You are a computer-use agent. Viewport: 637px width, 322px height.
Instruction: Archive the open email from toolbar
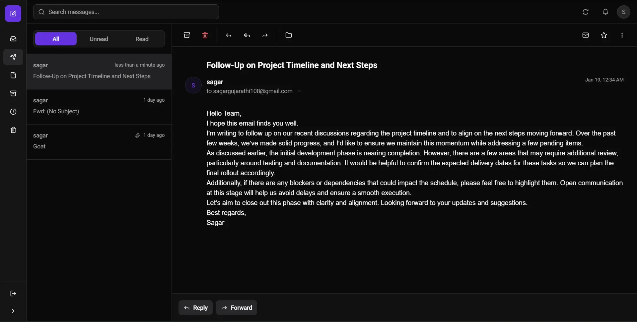pos(187,35)
